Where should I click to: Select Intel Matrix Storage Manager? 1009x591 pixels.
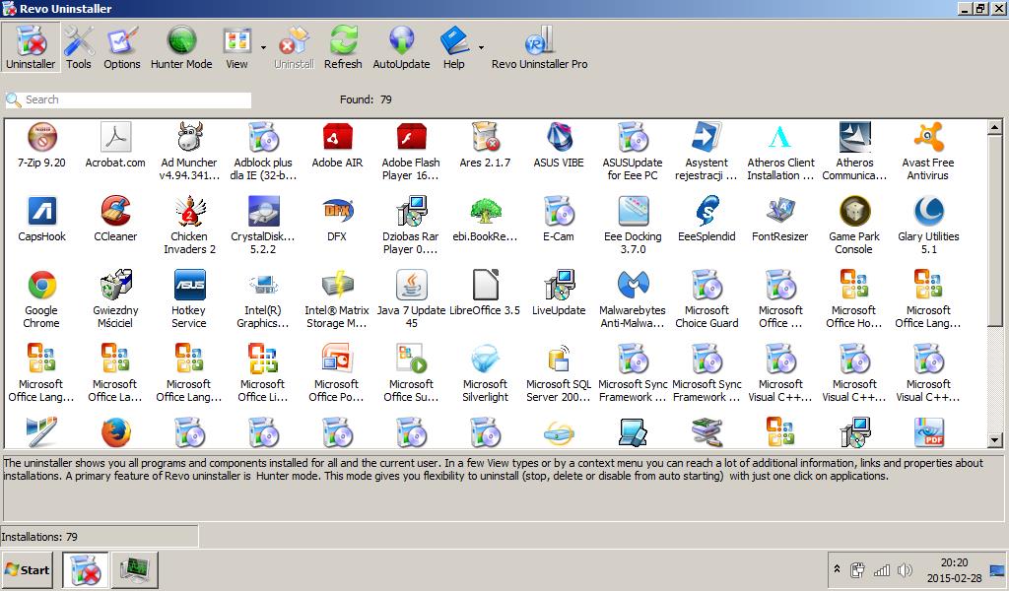pos(337,300)
